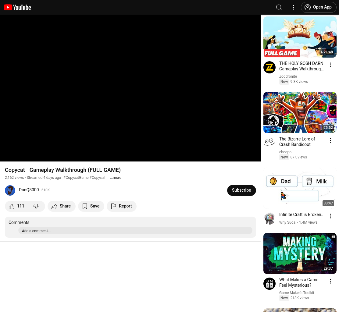Image resolution: width=339 pixels, height=312 pixels.
Task: Click the Zoddronite channel name text
Action: [288, 76]
